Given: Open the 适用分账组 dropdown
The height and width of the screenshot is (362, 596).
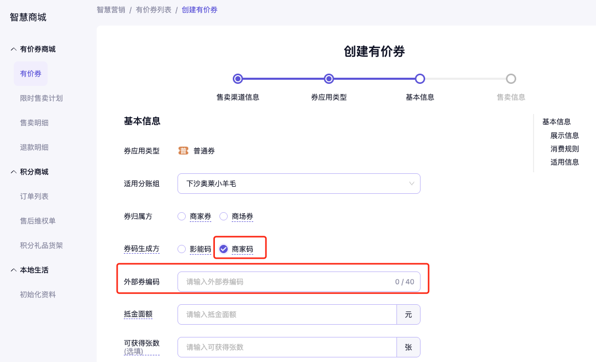Looking at the screenshot, I should click(299, 184).
